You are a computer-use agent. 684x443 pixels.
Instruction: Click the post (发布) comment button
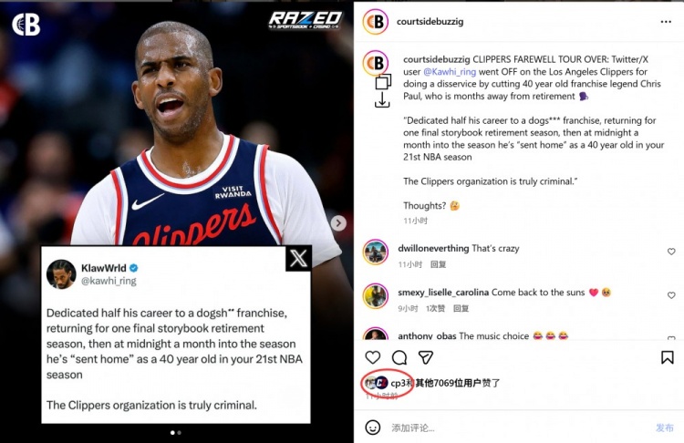664,428
